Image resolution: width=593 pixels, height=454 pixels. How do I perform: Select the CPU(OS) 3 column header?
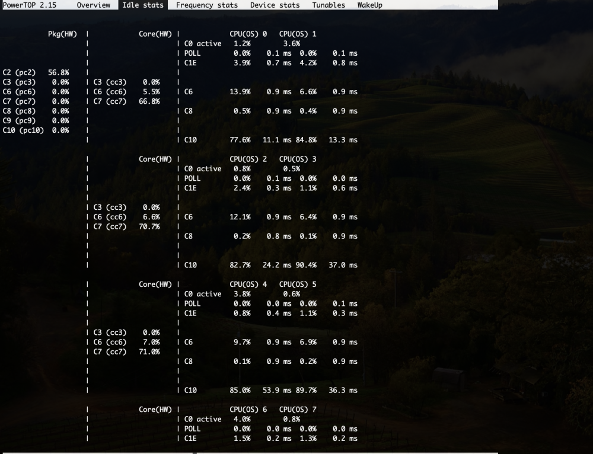[298, 159]
